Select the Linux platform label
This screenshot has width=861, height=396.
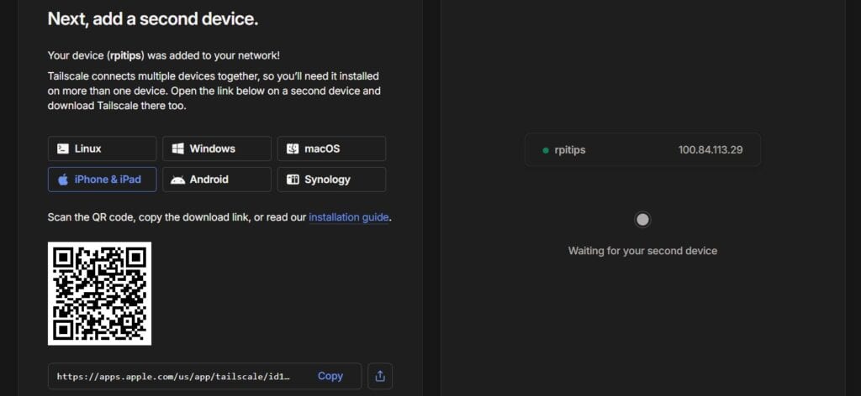tap(88, 148)
